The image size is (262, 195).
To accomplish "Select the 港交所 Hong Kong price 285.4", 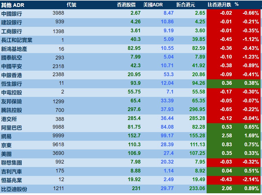I will pos(134,118).
